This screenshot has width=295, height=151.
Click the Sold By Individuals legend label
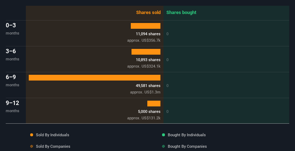point(52,135)
